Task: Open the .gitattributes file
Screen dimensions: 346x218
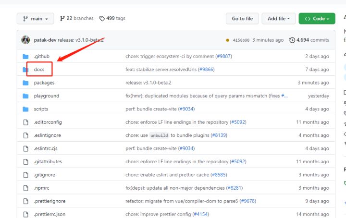Action: 48,161
